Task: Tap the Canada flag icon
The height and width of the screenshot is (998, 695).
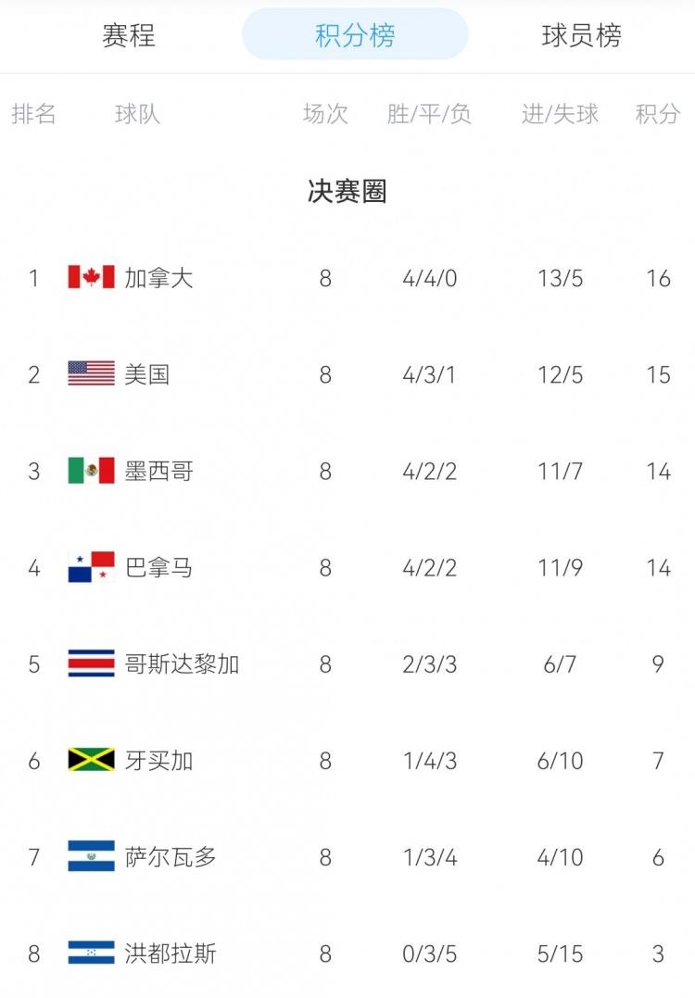Action: [x=91, y=277]
